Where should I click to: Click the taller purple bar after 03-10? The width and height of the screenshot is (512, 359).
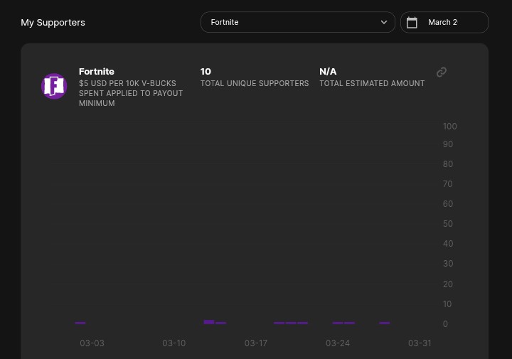point(209,322)
